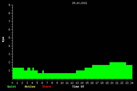The image size is (137, 91).
Task: Click the Time UT axis title
Action: click(78, 87)
